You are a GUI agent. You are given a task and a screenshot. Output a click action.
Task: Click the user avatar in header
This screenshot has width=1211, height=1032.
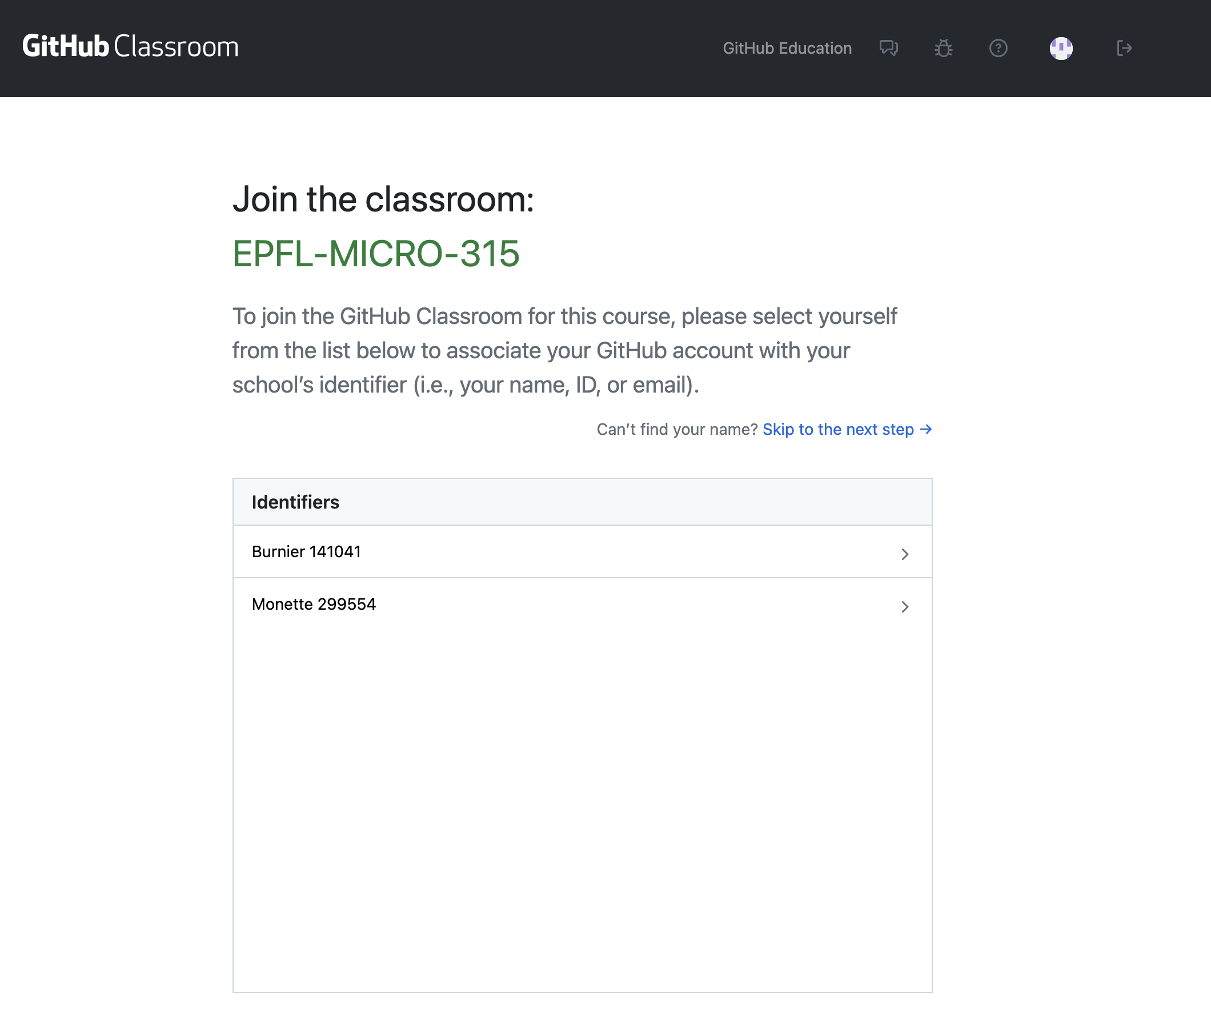click(x=1061, y=48)
